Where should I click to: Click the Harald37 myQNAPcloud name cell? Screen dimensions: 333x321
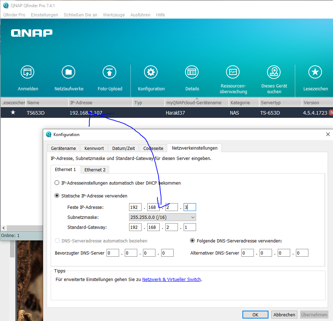pos(175,113)
